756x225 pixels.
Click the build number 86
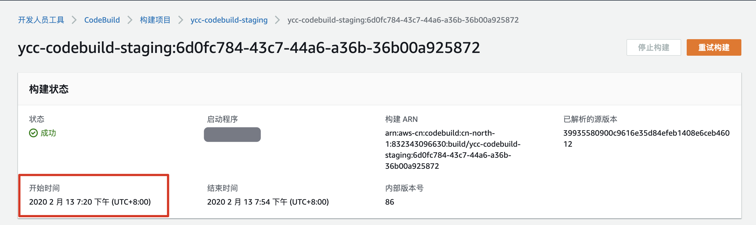click(389, 202)
